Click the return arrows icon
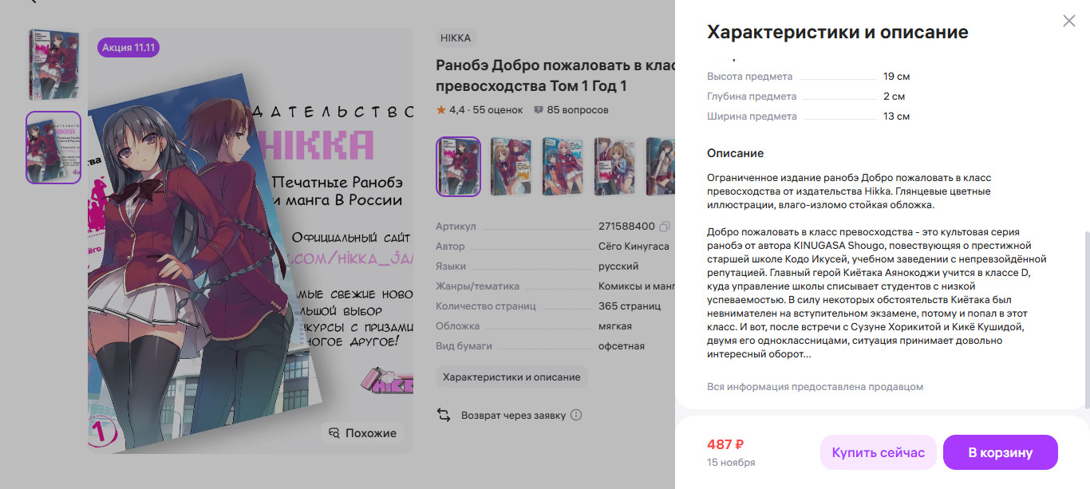This screenshot has height=489, width=1090. (444, 415)
